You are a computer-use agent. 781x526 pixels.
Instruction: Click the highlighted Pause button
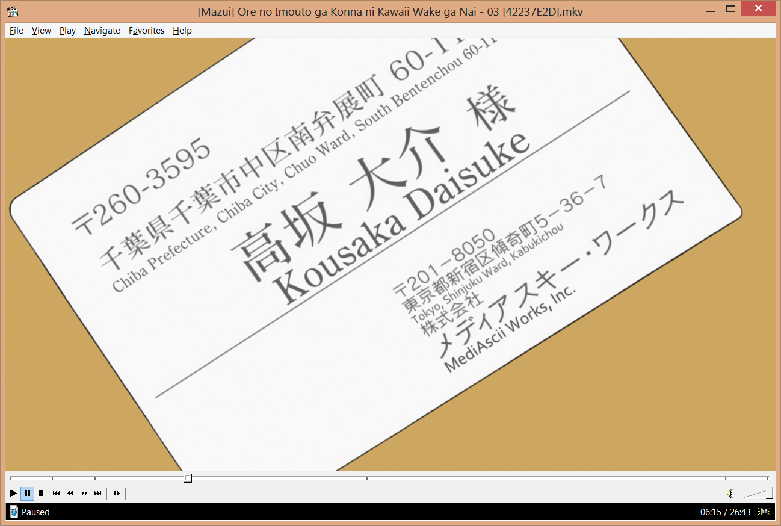coord(27,494)
